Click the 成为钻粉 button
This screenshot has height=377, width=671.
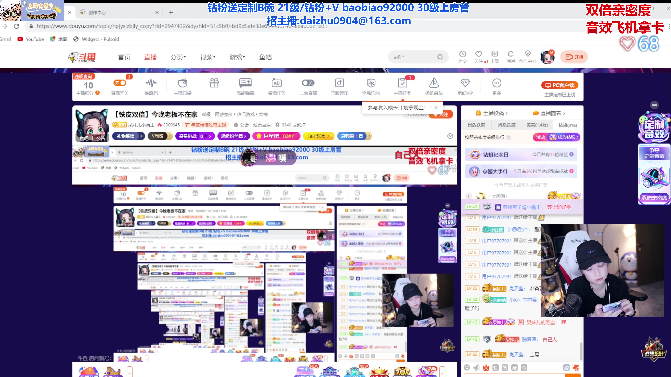(564, 137)
